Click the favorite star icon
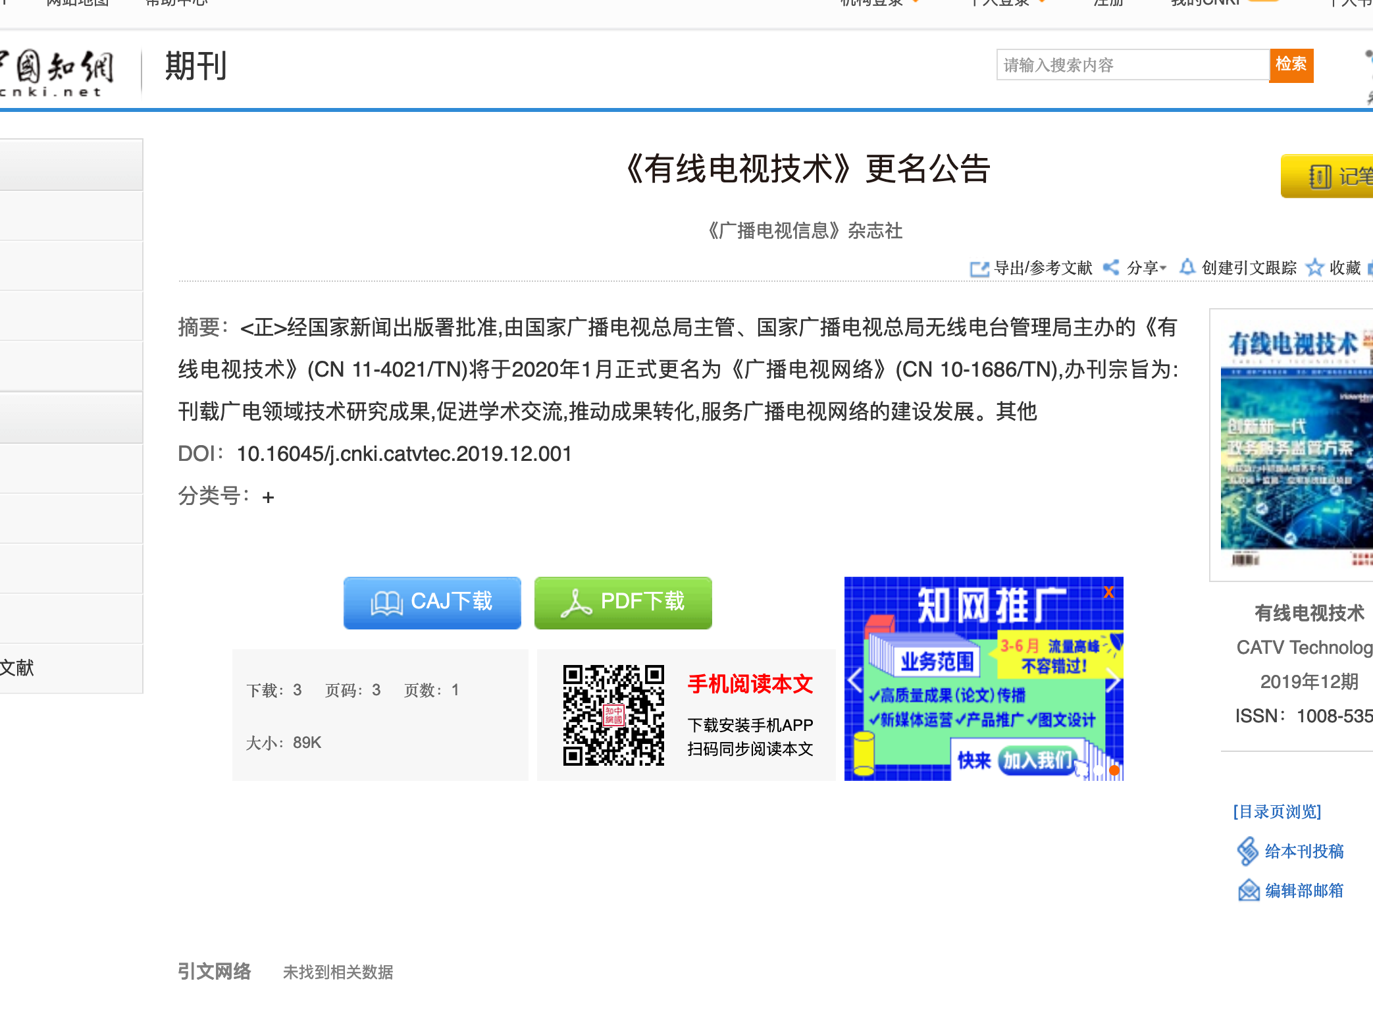The image size is (1373, 1010). point(1314,267)
